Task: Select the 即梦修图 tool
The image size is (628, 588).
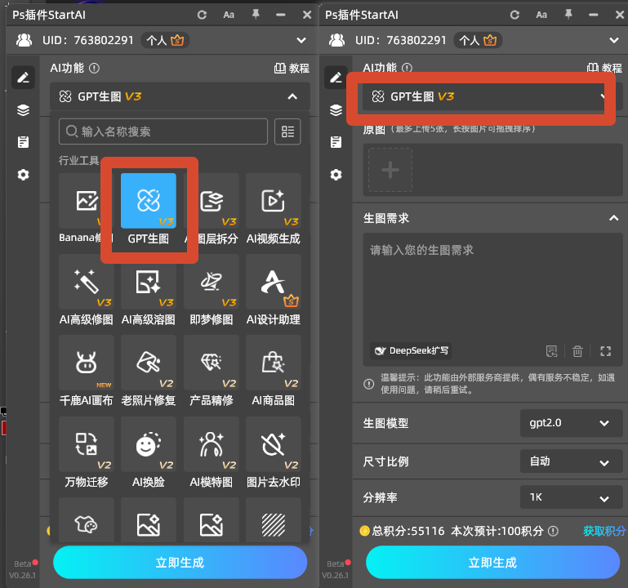Action: [211, 282]
